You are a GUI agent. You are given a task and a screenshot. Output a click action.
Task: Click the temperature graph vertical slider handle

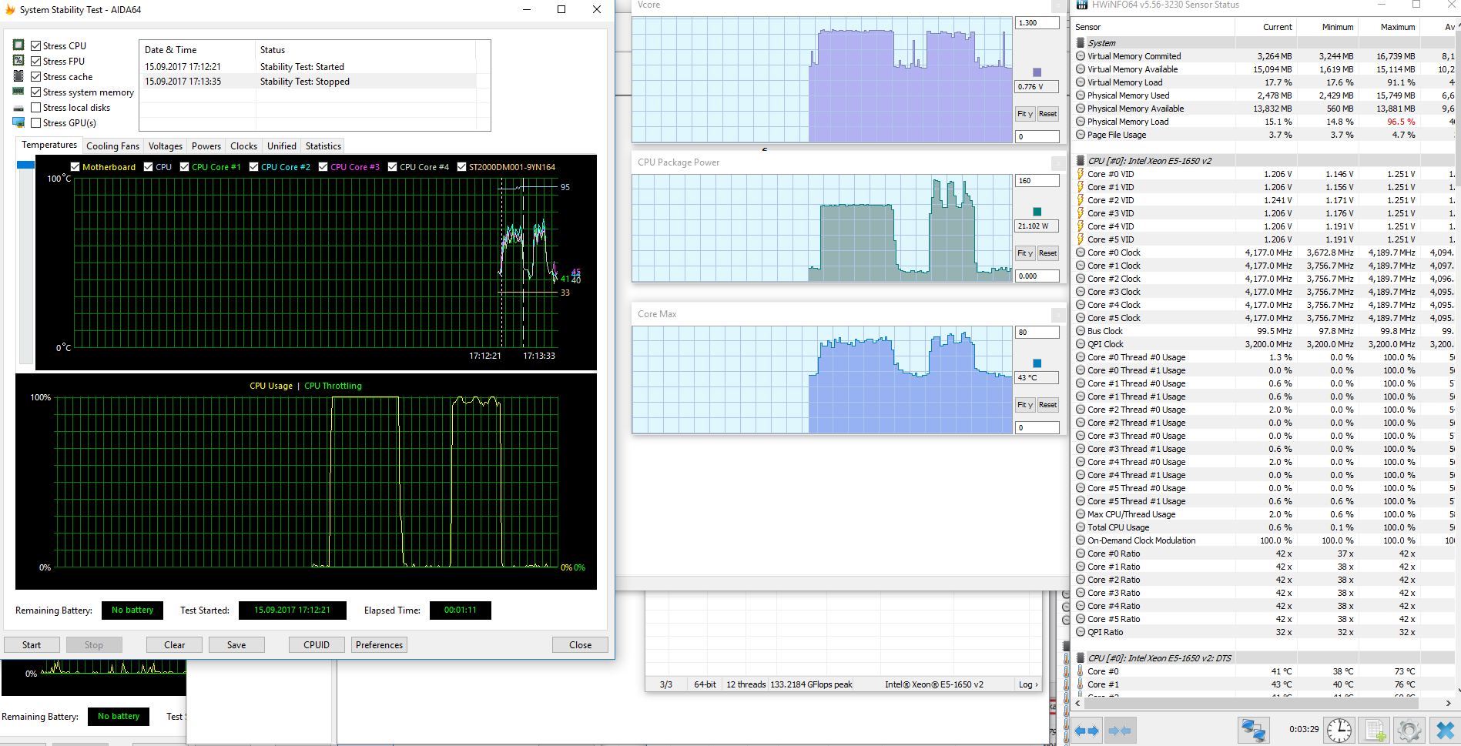point(25,165)
